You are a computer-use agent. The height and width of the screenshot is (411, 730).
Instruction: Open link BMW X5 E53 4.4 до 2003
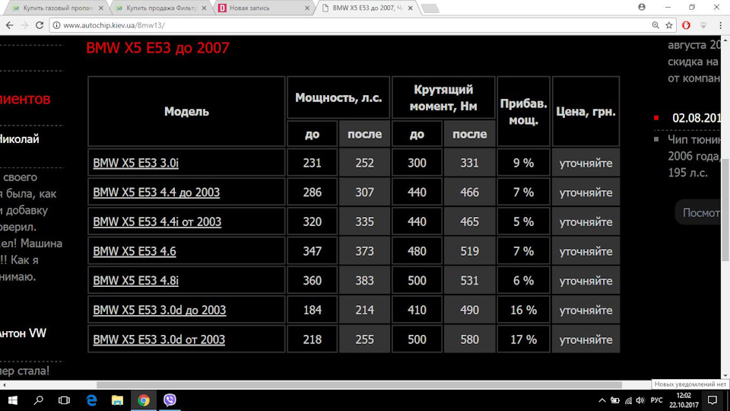point(156,193)
